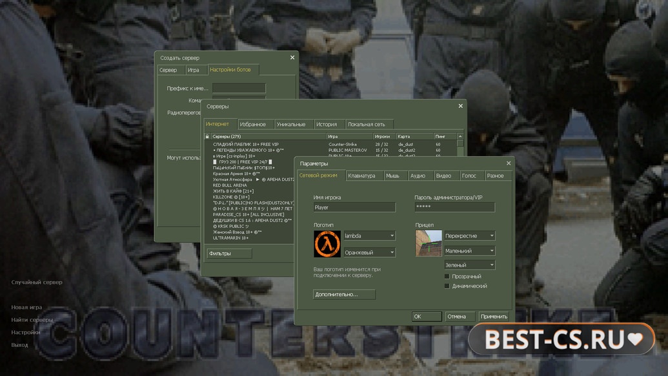Viewport: 668px width, 376px height.
Task: Click the lambda logo preview image
Action: (x=327, y=244)
